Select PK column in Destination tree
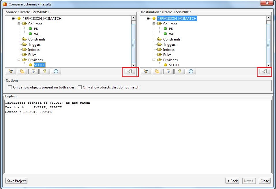The height and width of the screenshot is (189, 276). [x=171, y=29]
